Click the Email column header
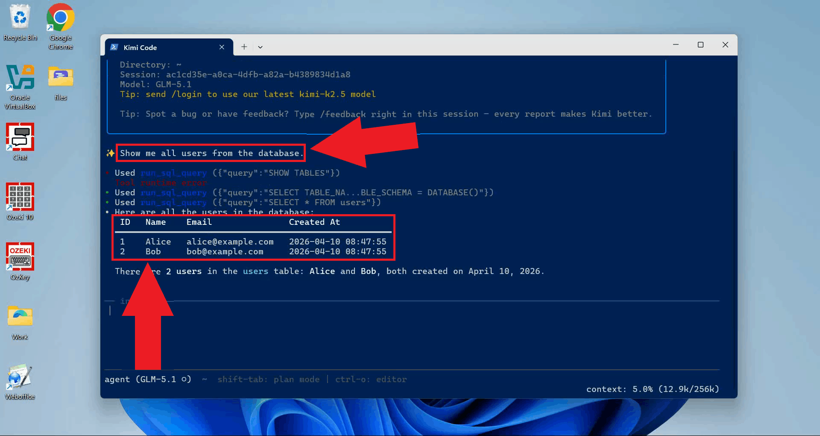820x436 pixels. pos(199,222)
